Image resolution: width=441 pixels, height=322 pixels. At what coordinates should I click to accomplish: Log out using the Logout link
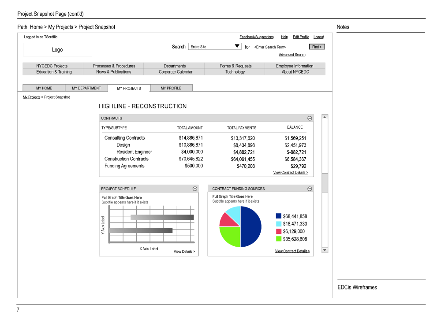tap(318, 37)
